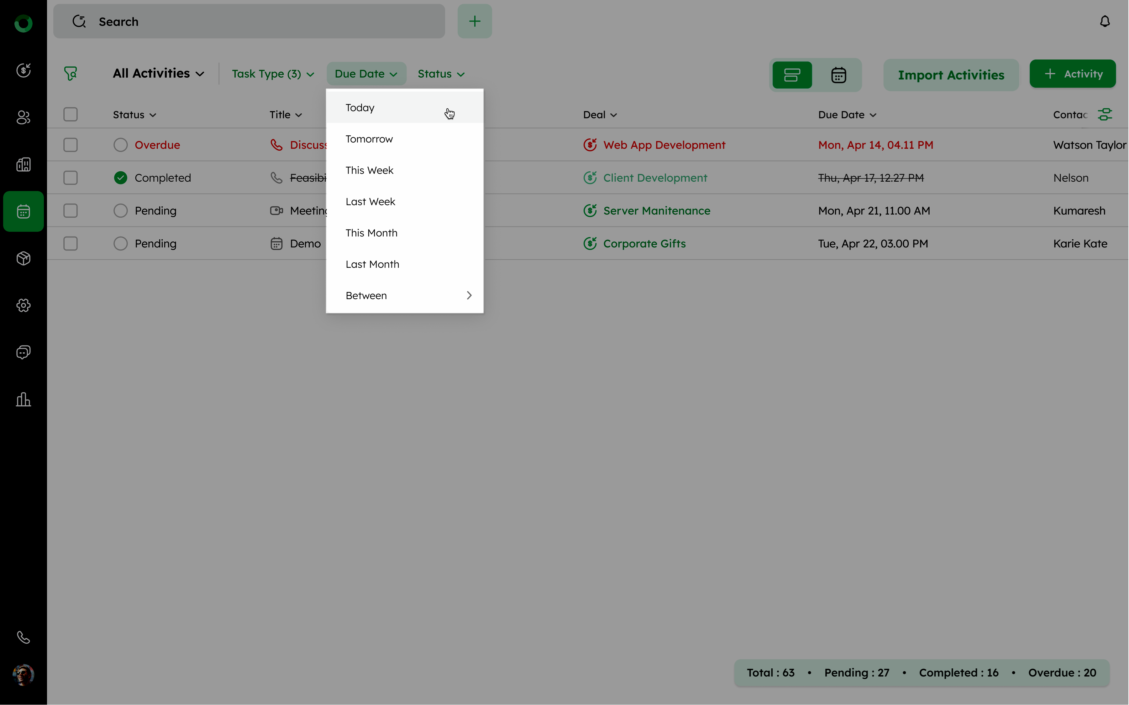Open the Status filter dropdown
The image size is (1129, 705).
point(440,74)
